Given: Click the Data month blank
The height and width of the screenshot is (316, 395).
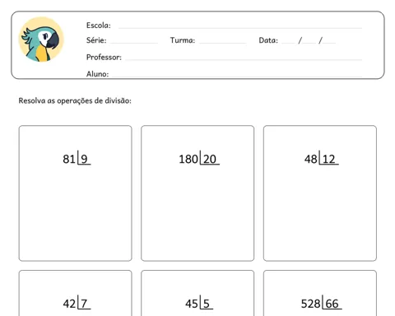Looking at the screenshot, I should 309,43.
